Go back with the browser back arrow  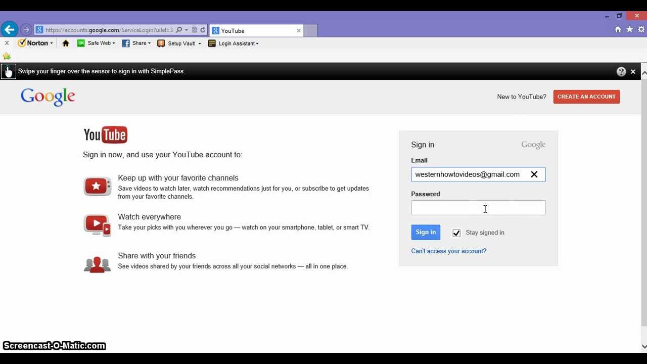tap(9, 30)
